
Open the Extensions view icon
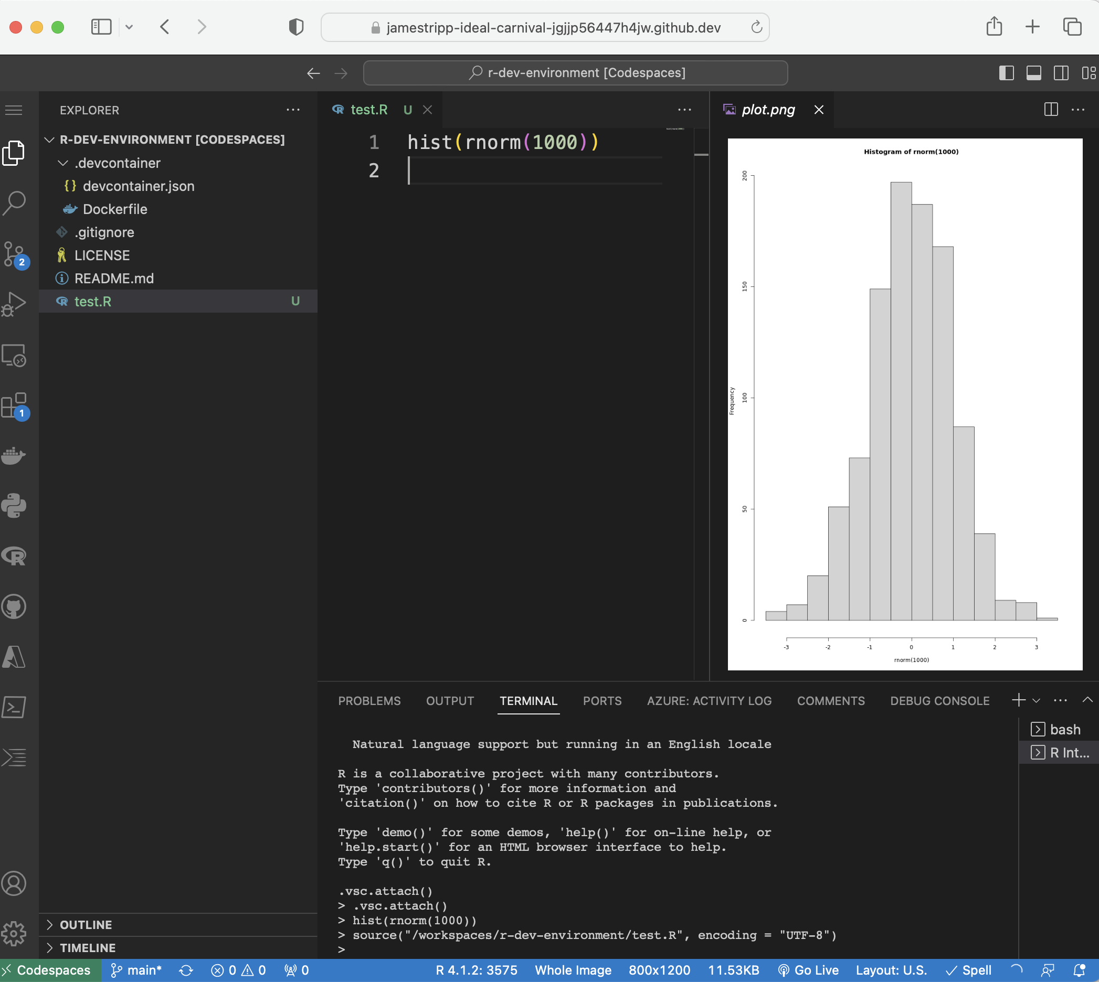14,405
